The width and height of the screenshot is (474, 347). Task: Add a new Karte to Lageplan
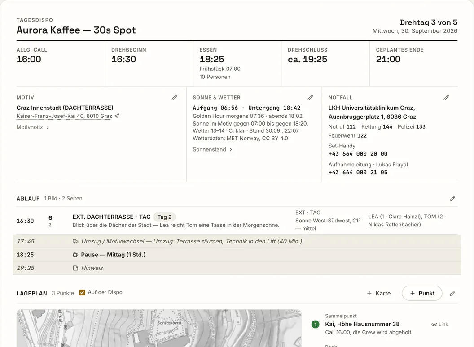point(378,293)
